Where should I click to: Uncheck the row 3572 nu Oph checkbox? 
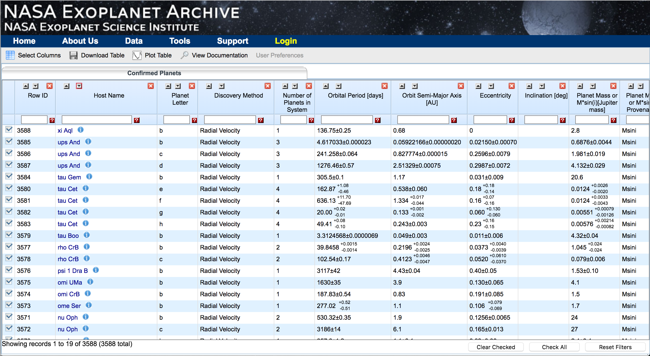tap(9, 329)
